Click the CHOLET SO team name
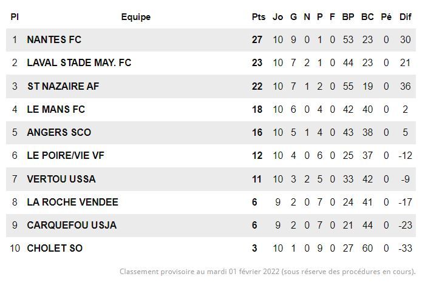428x285 pixels. tap(55, 248)
